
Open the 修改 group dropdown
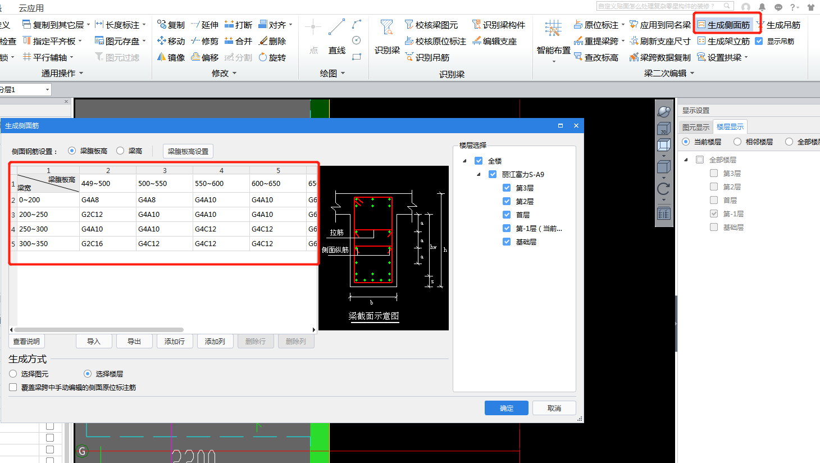point(224,73)
